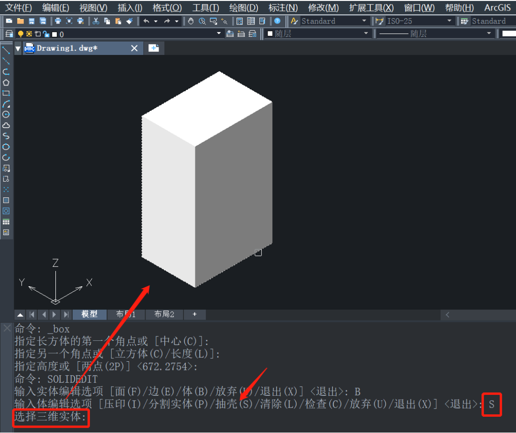The image size is (516, 433).
Task: Select the Table tool
Action: tap(6, 222)
